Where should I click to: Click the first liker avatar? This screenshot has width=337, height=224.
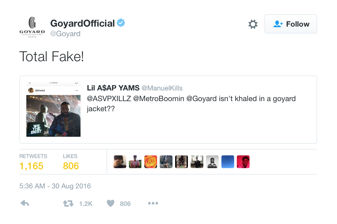(x=120, y=162)
